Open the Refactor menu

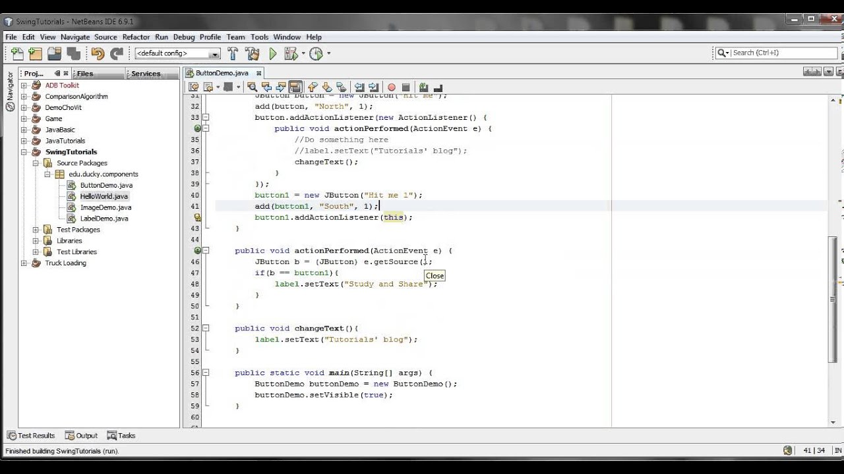coord(136,37)
